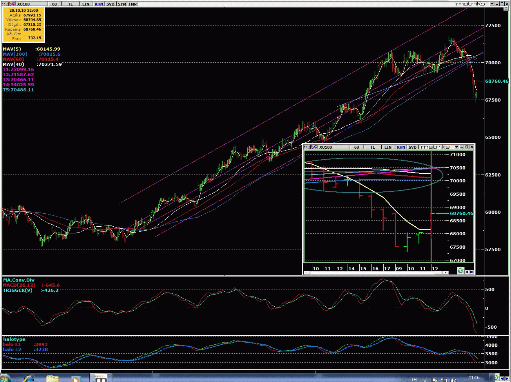Click the left blue arrow in inset chart
The height and width of the screenshot is (382, 511).
(467, 272)
